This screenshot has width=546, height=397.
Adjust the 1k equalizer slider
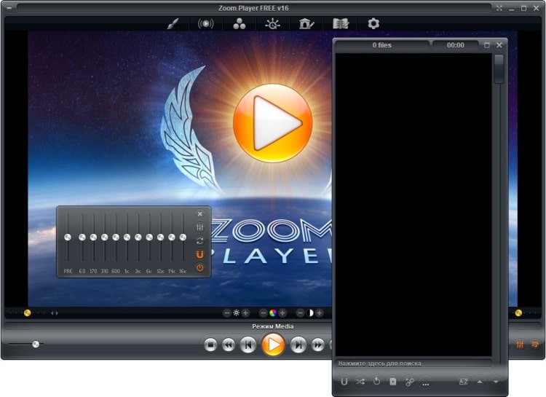127,237
